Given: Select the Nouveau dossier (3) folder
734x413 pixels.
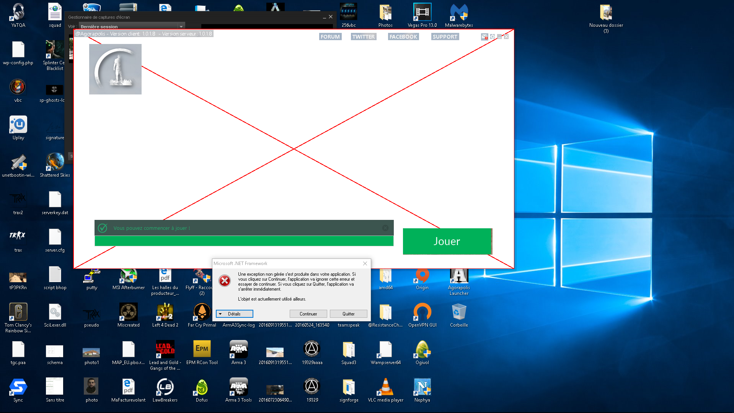Looking at the screenshot, I should 606,18.
